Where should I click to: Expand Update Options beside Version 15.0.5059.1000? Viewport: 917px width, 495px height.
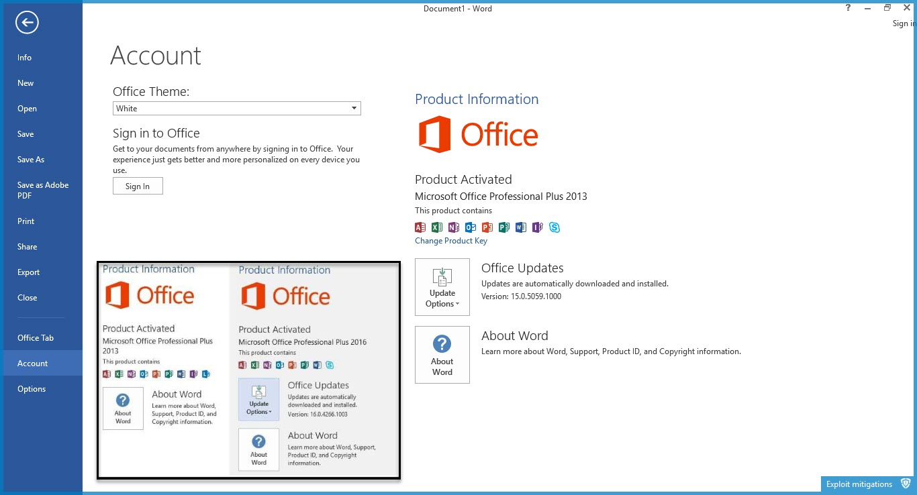point(442,287)
